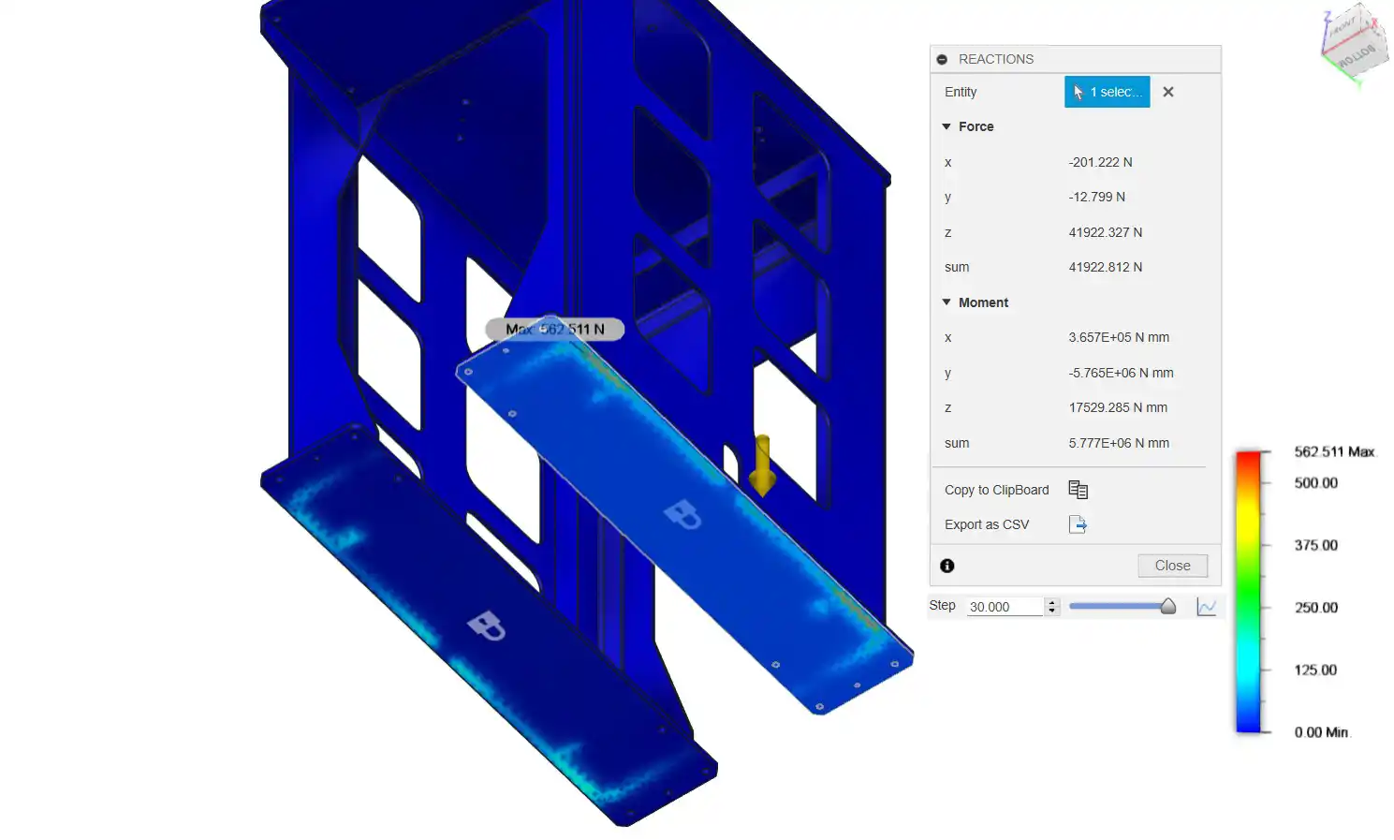The image size is (1394, 840).
Task: Click the red top of legend color bar
Action: 1247,459
